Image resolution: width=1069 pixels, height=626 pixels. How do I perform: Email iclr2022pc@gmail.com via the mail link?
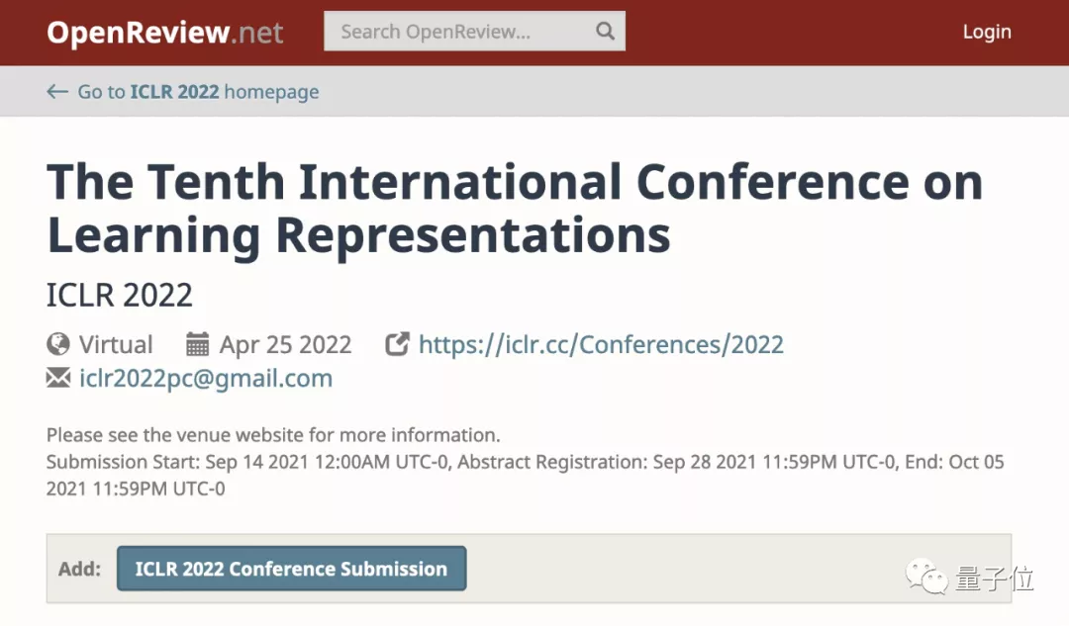click(205, 378)
